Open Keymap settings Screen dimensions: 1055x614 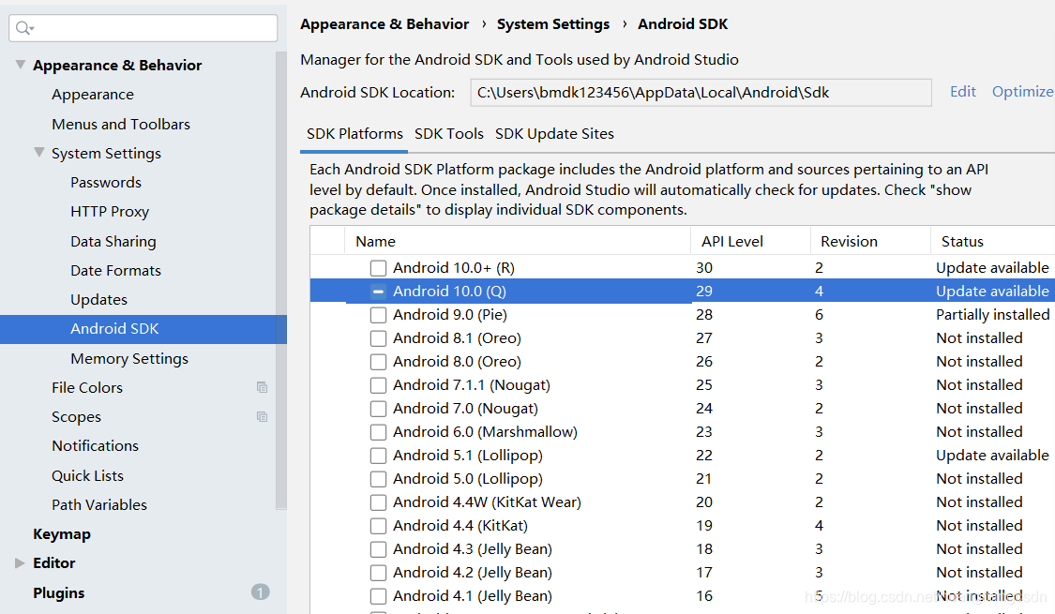pyautogui.click(x=61, y=534)
